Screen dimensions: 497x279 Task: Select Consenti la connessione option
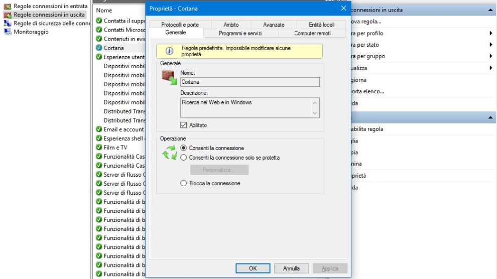[x=184, y=148]
